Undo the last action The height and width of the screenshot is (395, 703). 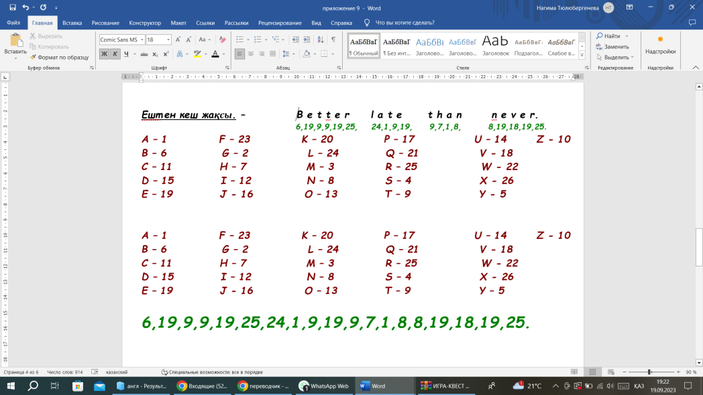click(x=25, y=7)
